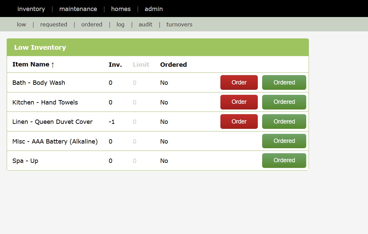Order the Linen - Queen Duvet Cover
The image size is (368, 234).
coord(239,122)
